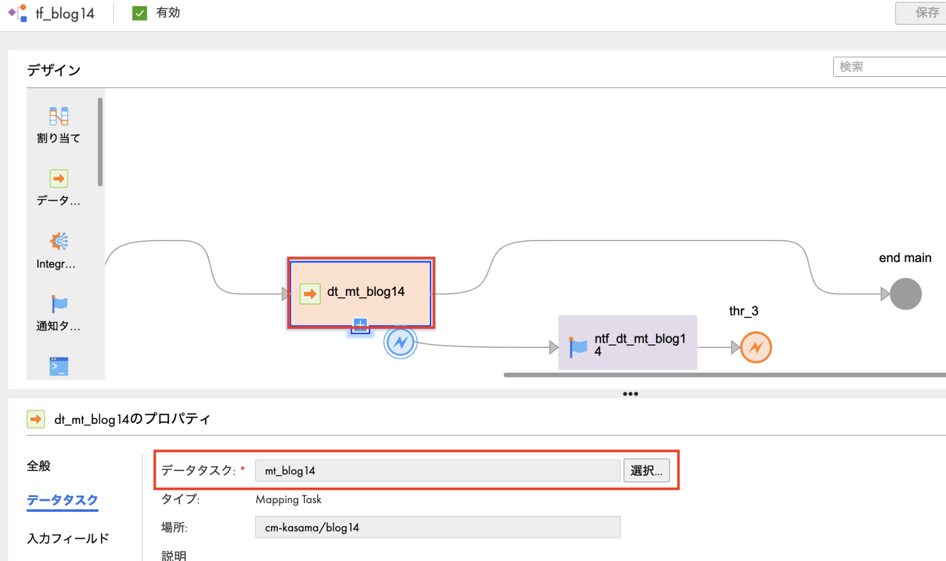
Task: Click the 全般 (General) properties link
Action: tap(39, 466)
